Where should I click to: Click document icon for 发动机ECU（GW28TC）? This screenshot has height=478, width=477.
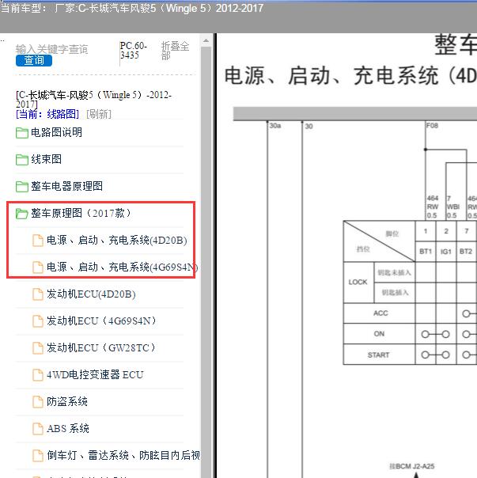(x=38, y=348)
